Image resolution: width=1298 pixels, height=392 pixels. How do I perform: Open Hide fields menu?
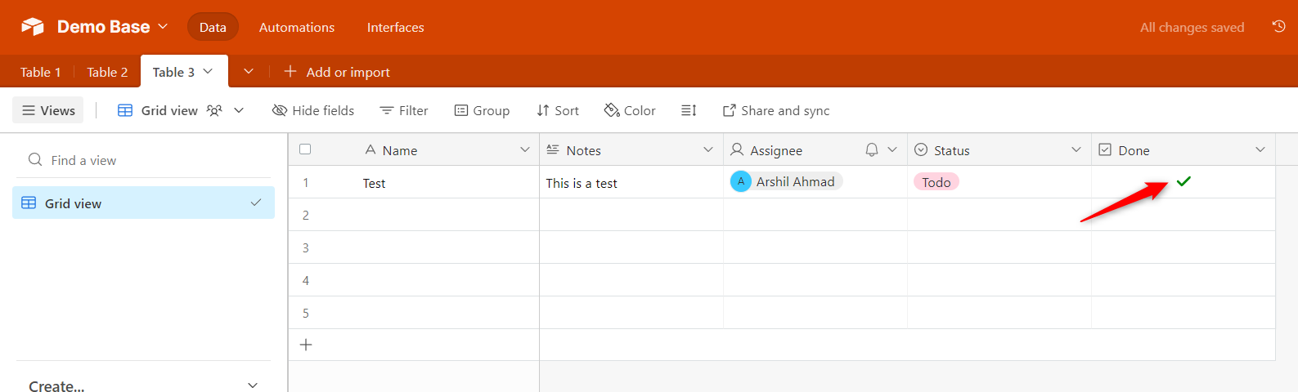point(313,110)
